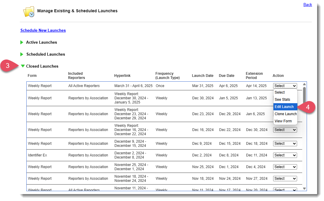The height and width of the screenshot is (201, 324).
Task: Choose Clone Launch from the action menu
Action: click(285, 114)
